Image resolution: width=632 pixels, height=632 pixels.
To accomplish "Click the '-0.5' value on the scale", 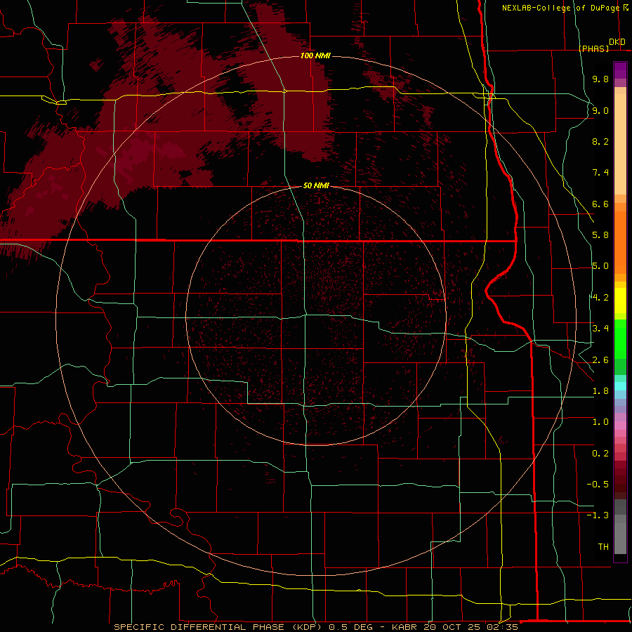I will (598, 485).
